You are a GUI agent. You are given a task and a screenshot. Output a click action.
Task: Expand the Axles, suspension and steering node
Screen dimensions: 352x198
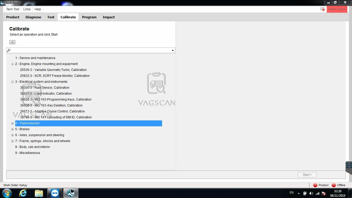(12, 135)
